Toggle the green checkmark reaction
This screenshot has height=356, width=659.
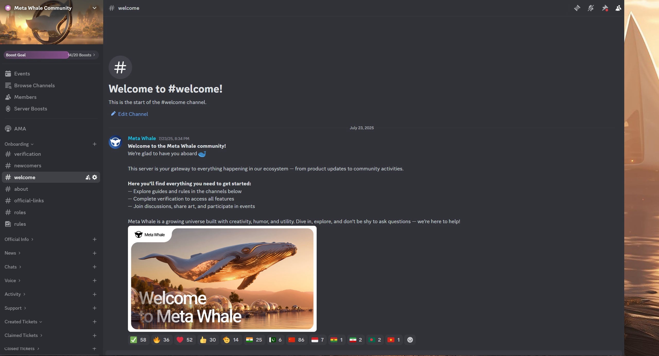[138, 340]
